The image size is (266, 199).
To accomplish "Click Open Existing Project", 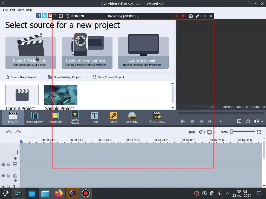I will tap(64, 77).
